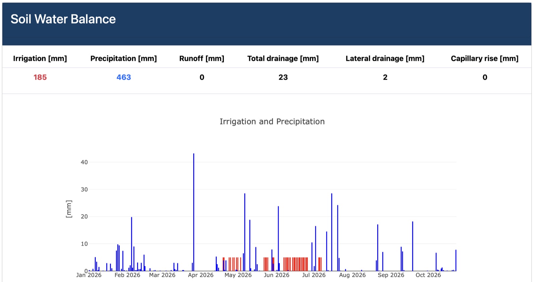Click the "Runoff [mm]" column header
This screenshot has height=282, width=536.
pos(202,58)
